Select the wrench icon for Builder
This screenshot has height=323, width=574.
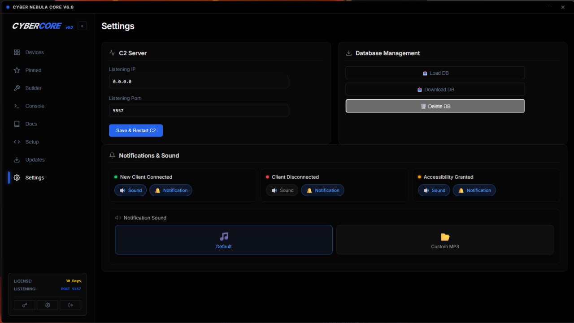(x=17, y=88)
